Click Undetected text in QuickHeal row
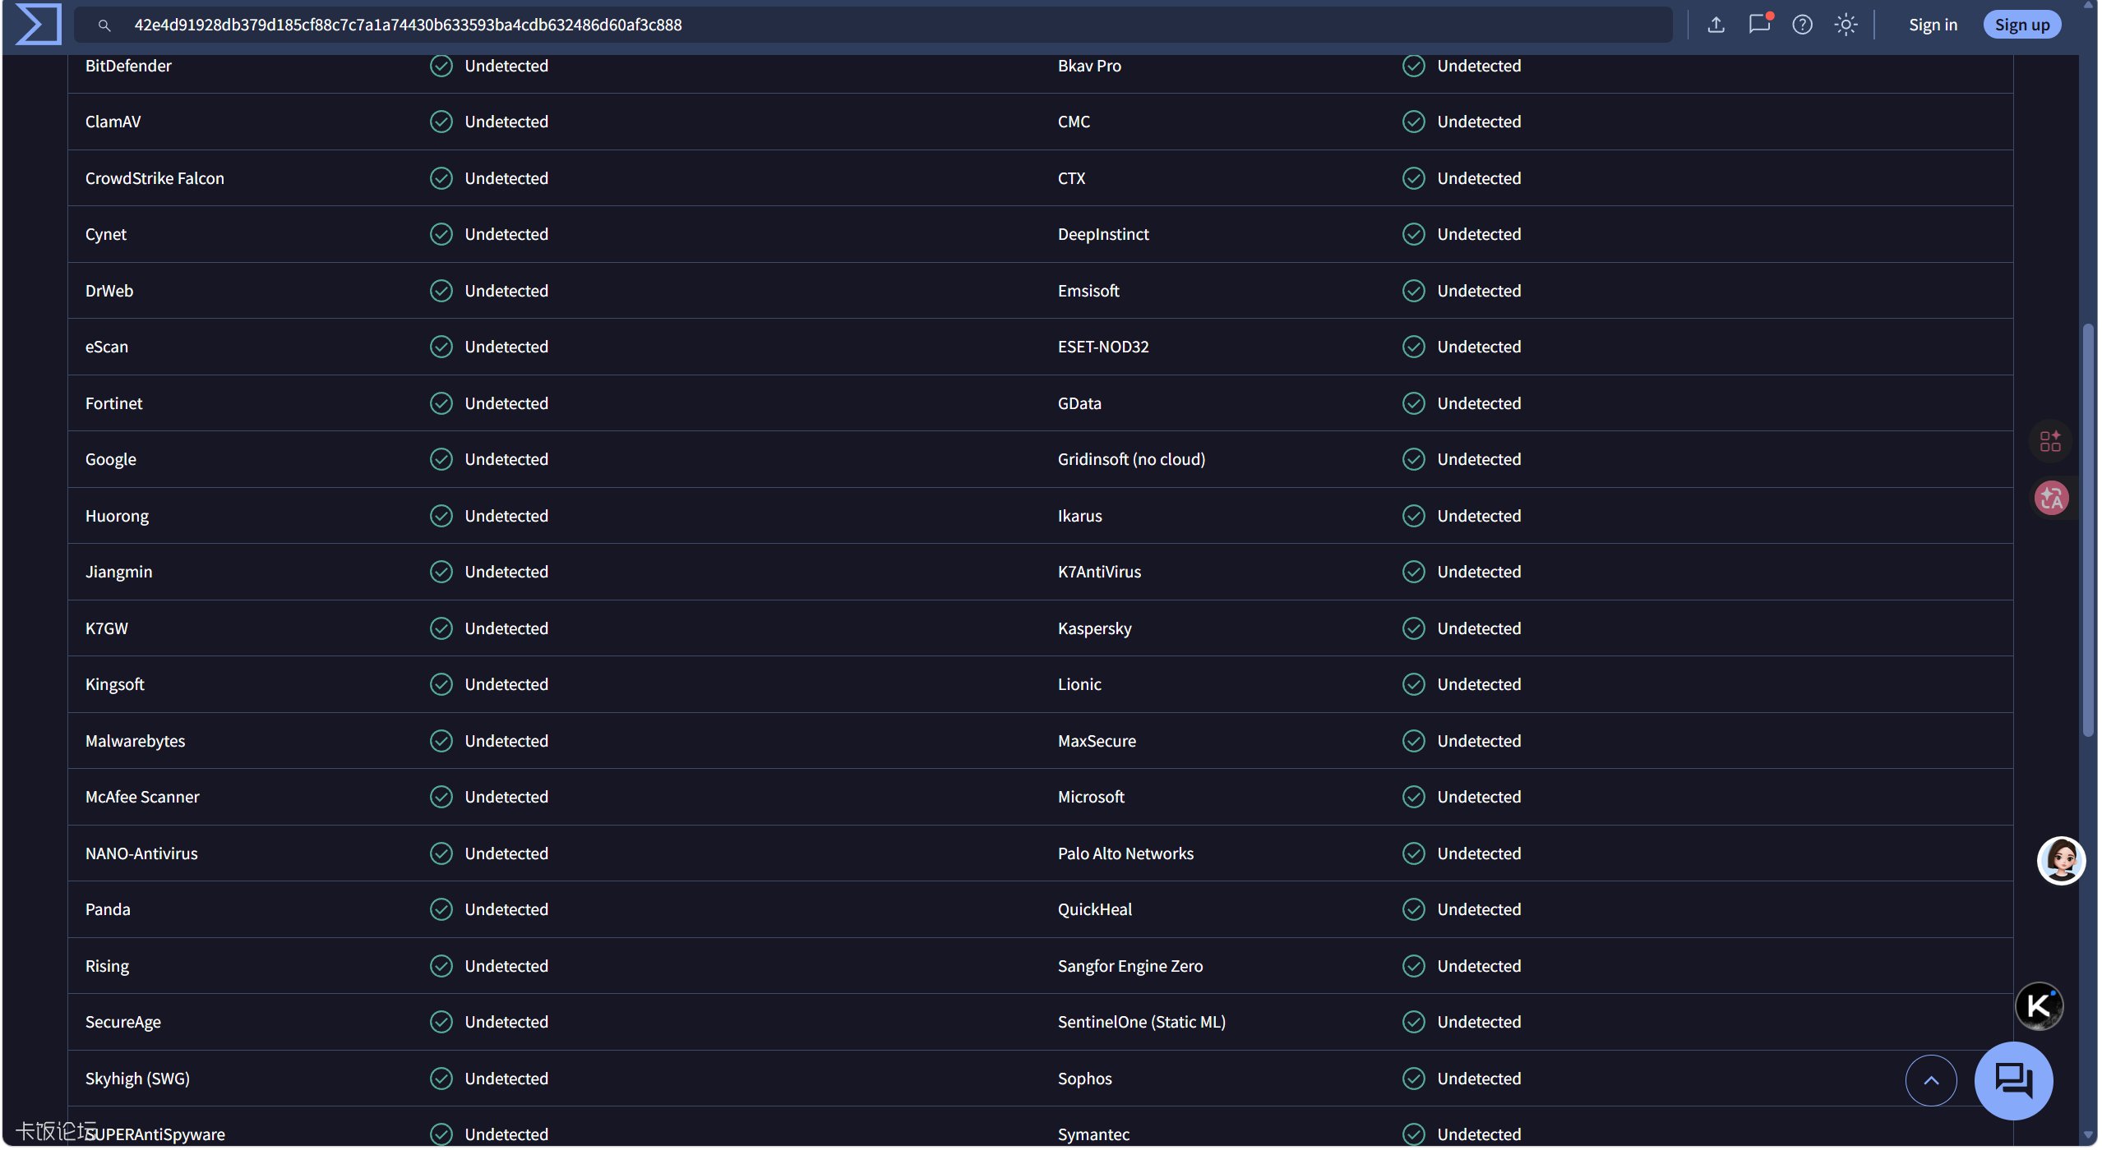The height and width of the screenshot is (1150, 2102). point(1479,909)
